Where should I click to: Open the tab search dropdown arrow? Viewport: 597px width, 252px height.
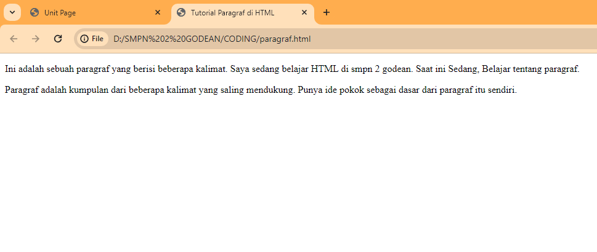(12, 12)
